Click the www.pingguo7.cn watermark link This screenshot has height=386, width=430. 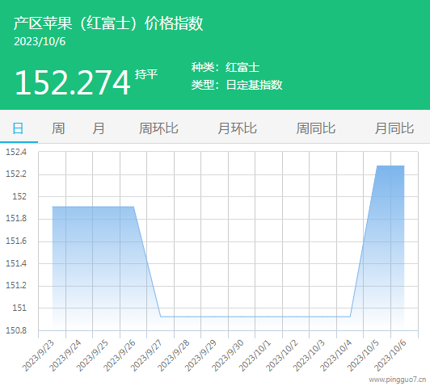(398, 380)
